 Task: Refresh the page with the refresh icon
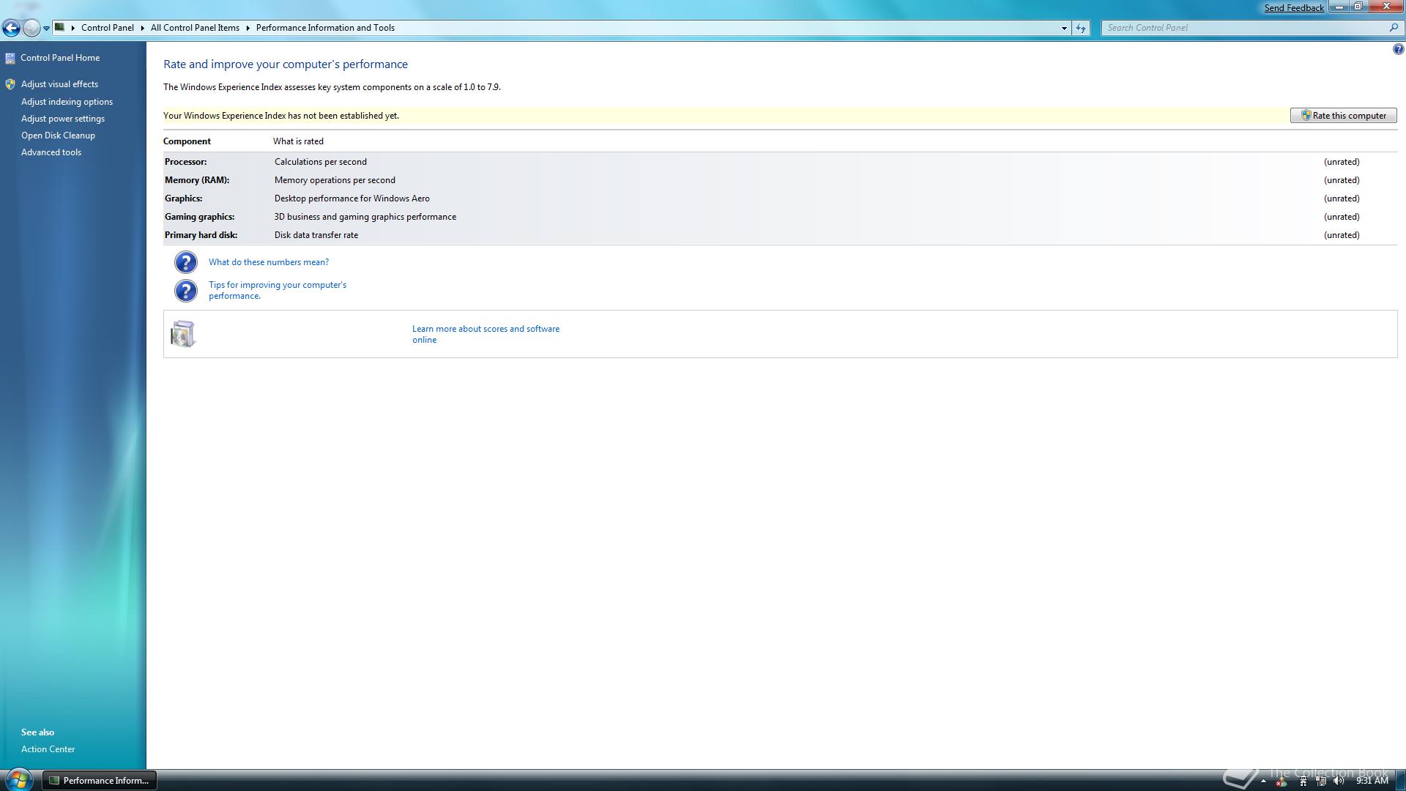tap(1081, 28)
